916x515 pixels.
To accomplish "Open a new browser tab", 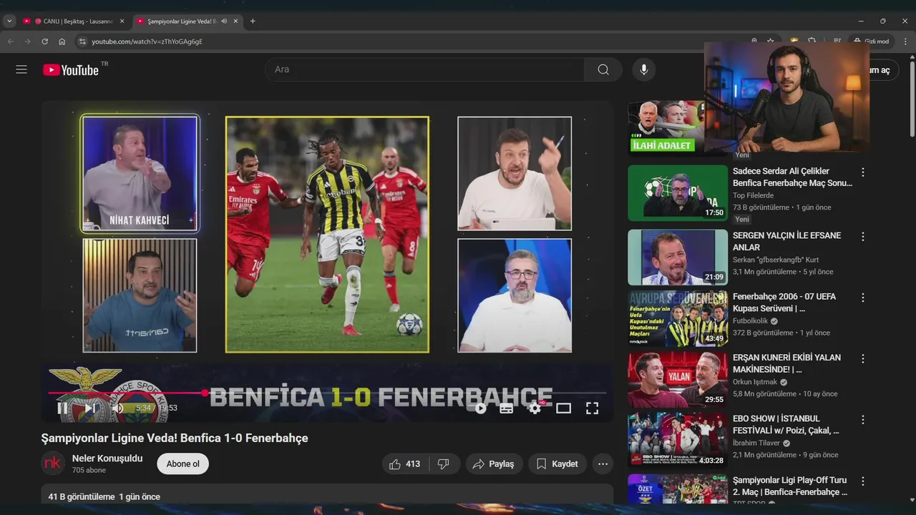I will (253, 21).
